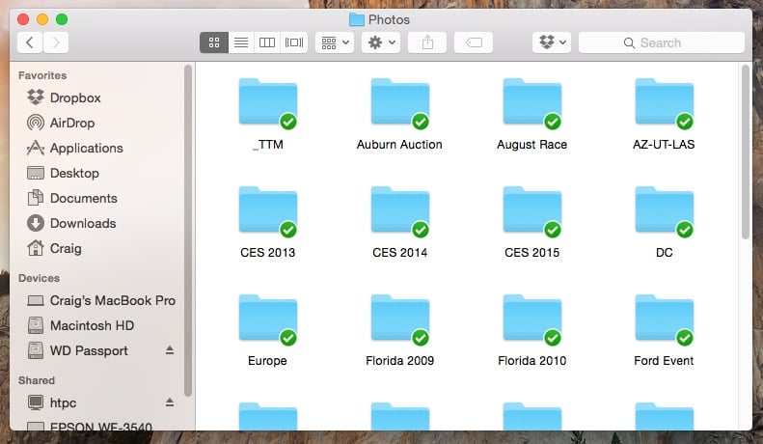Select the _TTM folder
This screenshot has width=763, height=444.
[x=268, y=102]
